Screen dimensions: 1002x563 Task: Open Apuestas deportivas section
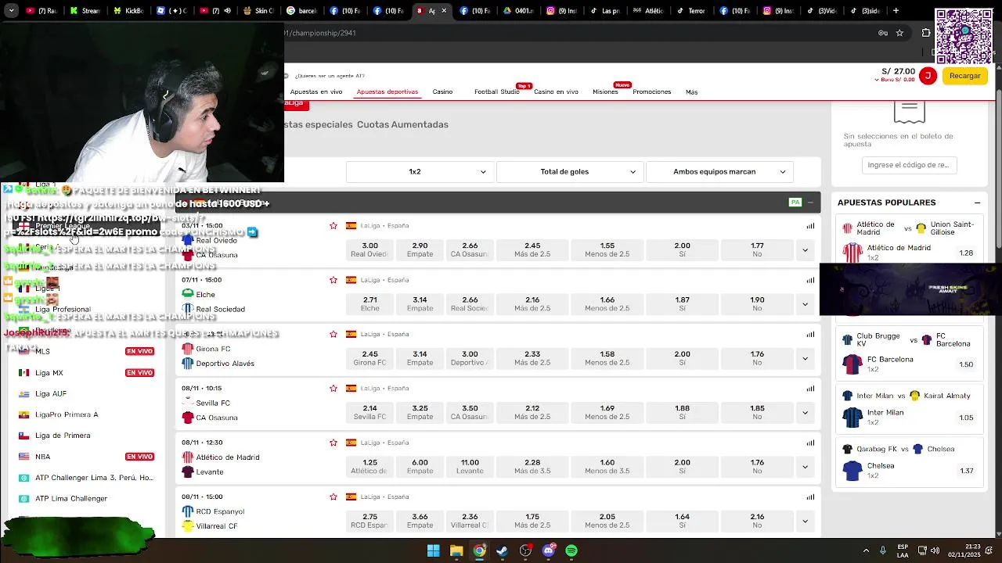click(x=387, y=91)
